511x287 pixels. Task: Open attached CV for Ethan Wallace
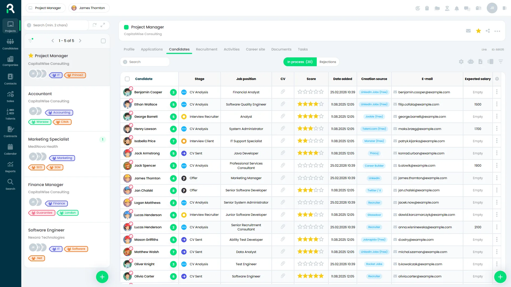[x=283, y=104]
